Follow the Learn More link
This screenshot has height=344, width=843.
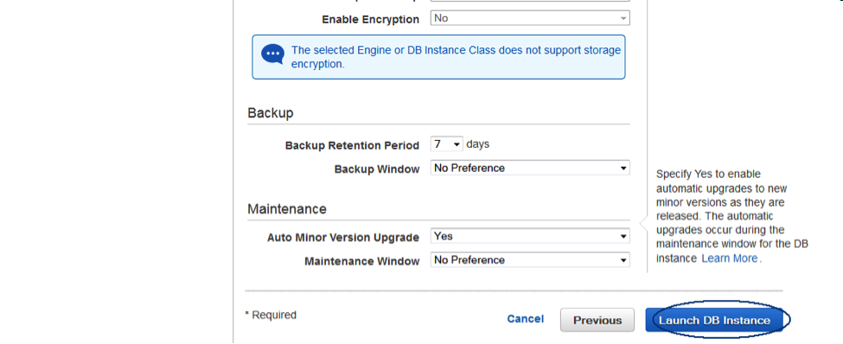tap(730, 258)
